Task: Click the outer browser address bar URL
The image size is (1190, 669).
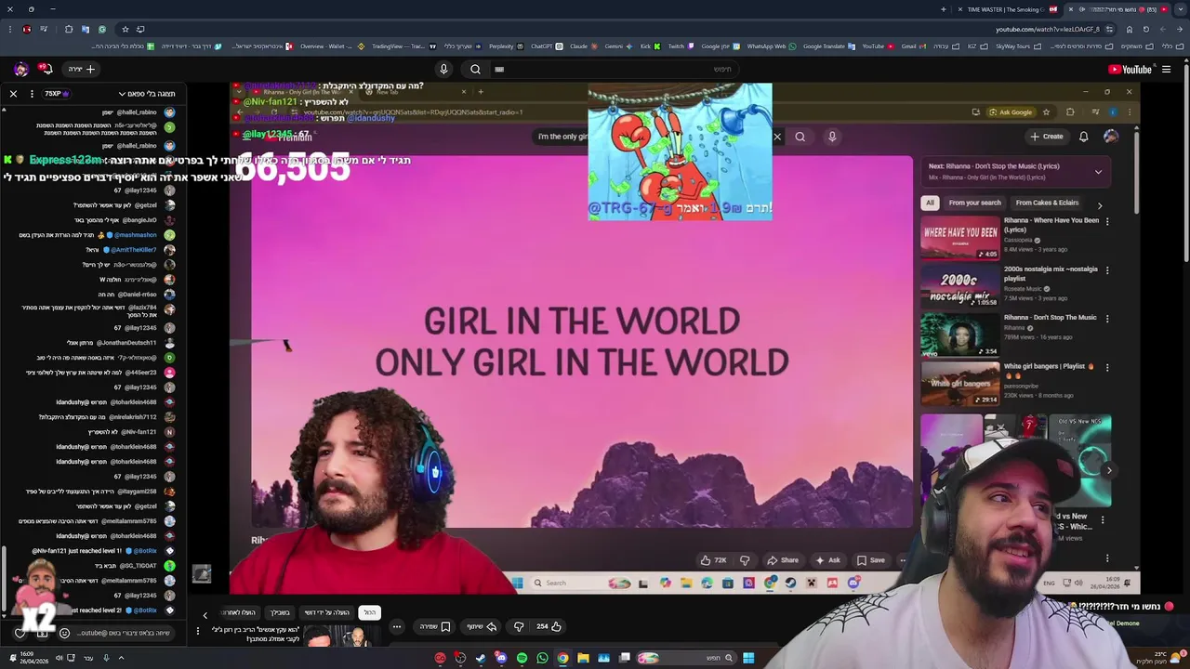Action: [1048, 29]
